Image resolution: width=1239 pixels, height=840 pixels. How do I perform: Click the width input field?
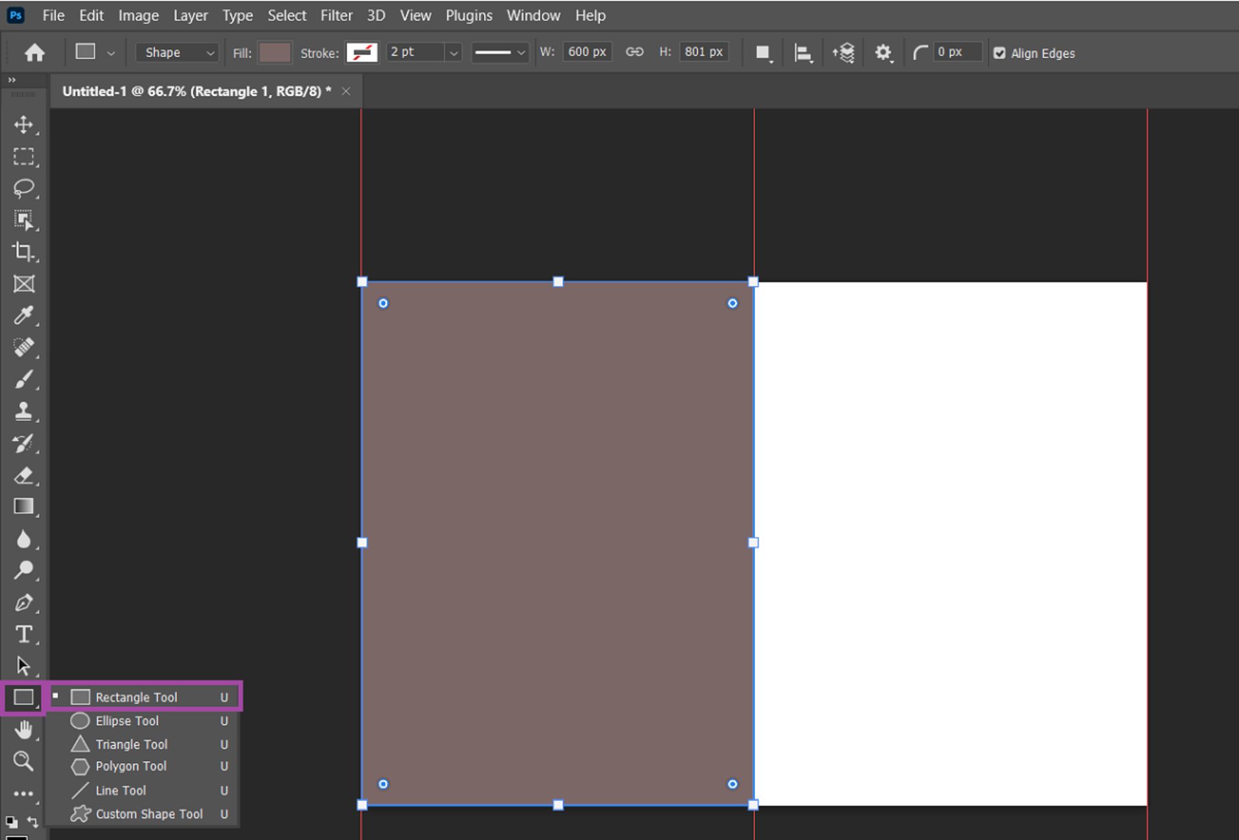point(587,52)
